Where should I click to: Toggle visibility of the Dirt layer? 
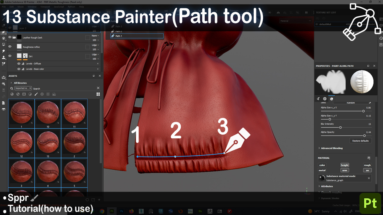[10, 56]
